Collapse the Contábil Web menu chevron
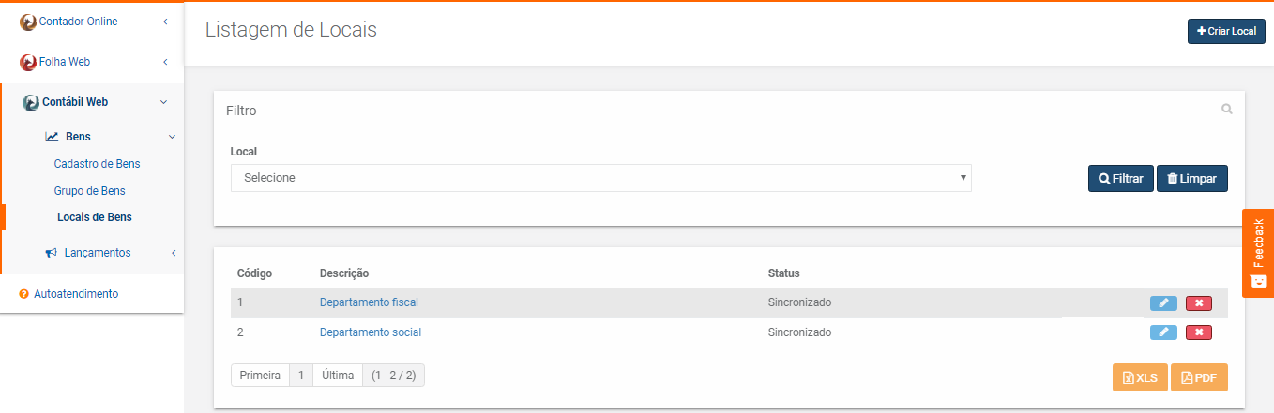This screenshot has height=413, width=1274. [164, 102]
